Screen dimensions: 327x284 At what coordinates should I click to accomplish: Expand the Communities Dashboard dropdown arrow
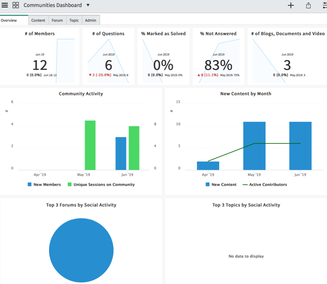click(x=88, y=5)
